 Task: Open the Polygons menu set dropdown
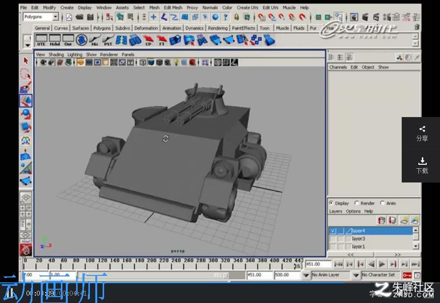[x=55, y=17]
